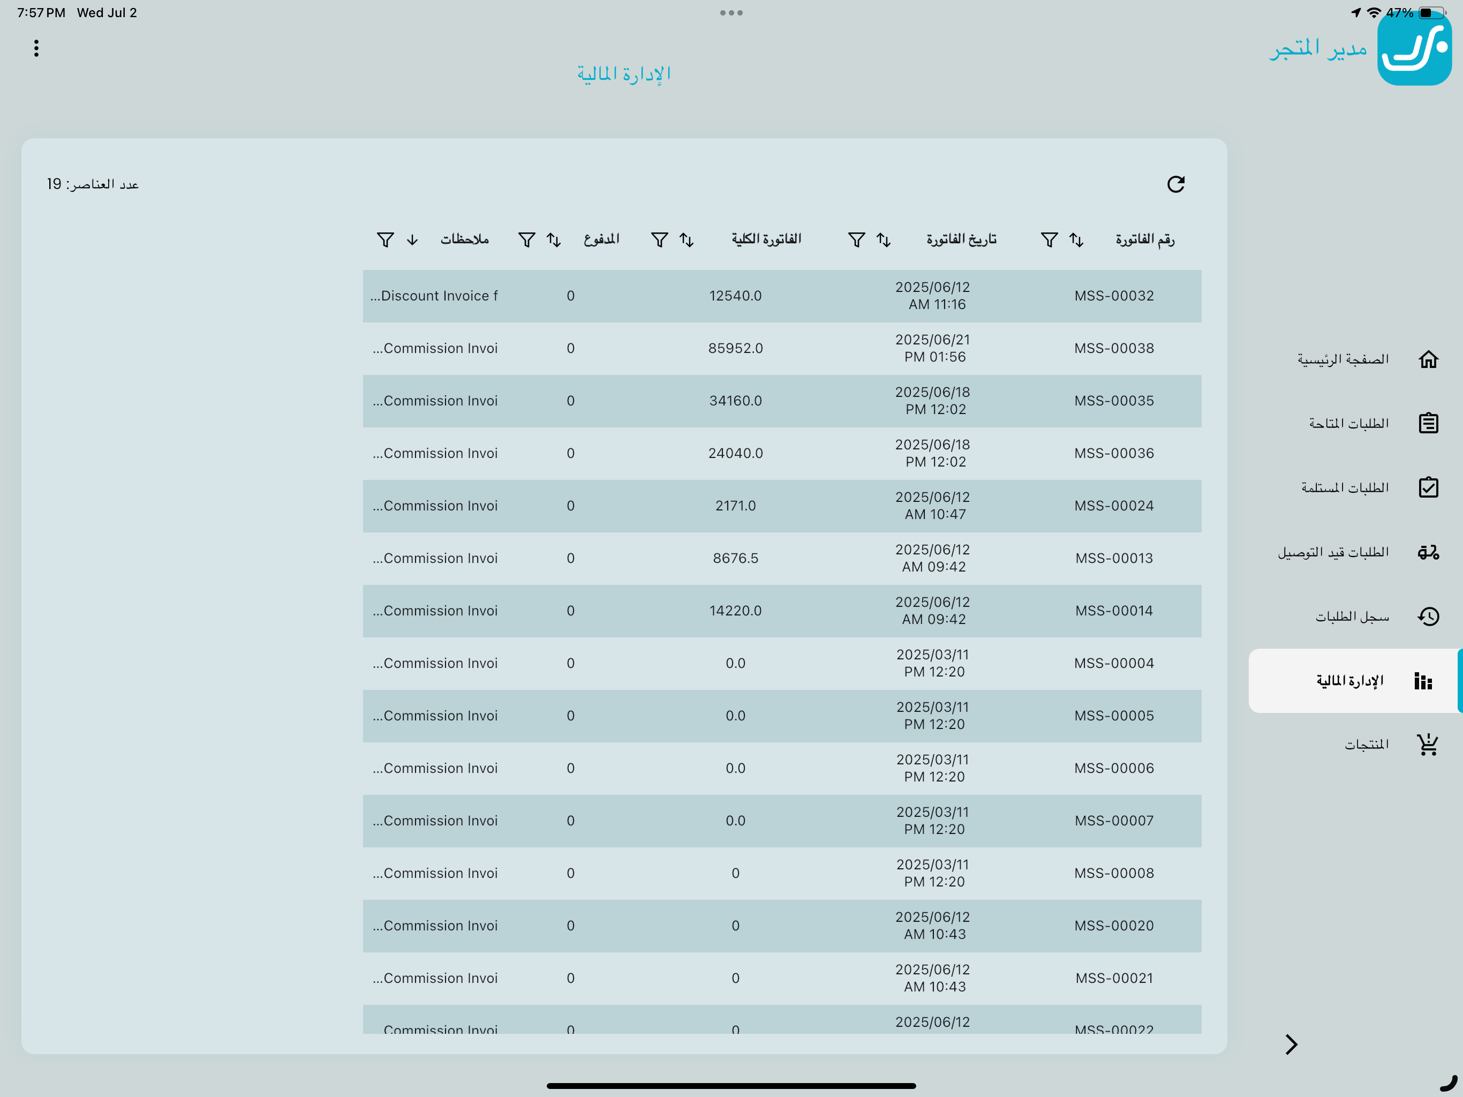Sort by الفاتورة الكلية column
Viewport: 1463px width, 1097px height.
[x=687, y=239]
